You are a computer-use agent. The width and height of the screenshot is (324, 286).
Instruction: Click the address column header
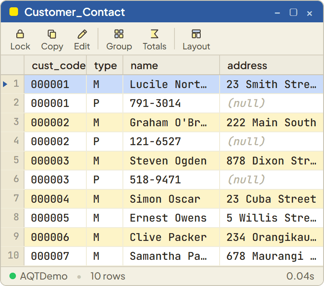click(272, 65)
